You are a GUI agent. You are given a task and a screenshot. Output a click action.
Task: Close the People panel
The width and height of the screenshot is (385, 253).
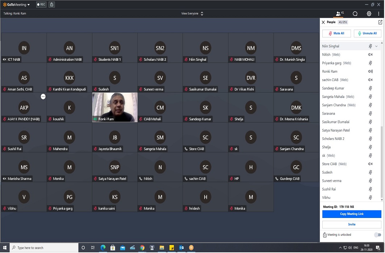[323, 22]
